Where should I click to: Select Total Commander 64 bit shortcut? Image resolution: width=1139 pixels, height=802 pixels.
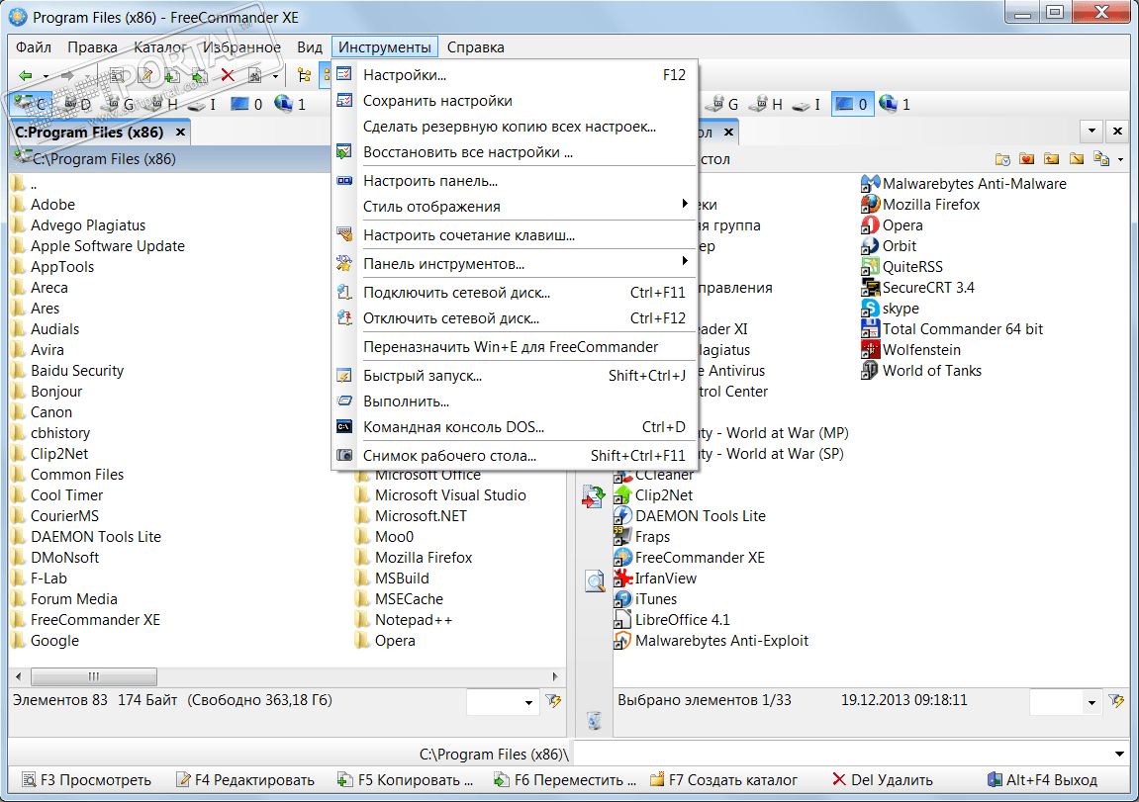click(952, 328)
